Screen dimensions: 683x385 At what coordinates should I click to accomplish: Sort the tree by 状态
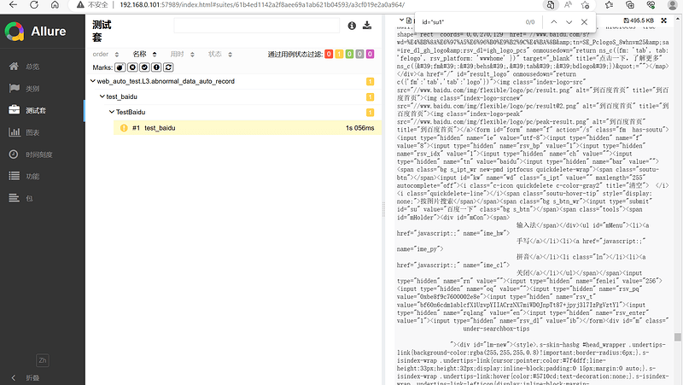[x=220, y=54]
